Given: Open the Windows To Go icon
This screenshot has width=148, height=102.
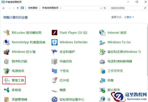Looking at the screenshot, I should (102, 43).
